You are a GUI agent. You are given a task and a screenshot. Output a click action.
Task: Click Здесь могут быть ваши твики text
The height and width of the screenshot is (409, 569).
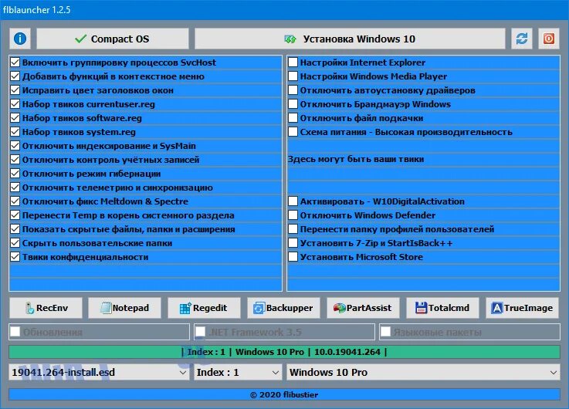(356, 159)
